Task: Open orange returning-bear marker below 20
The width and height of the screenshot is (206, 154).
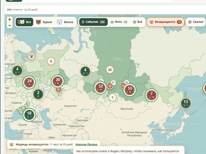Action: [59, 90]
